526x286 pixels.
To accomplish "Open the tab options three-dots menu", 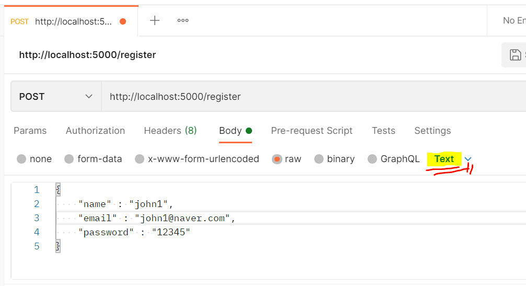I will (183, 20).
